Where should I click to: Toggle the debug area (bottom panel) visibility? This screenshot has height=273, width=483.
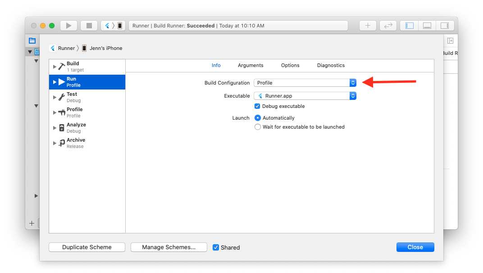tap(427, 26)
